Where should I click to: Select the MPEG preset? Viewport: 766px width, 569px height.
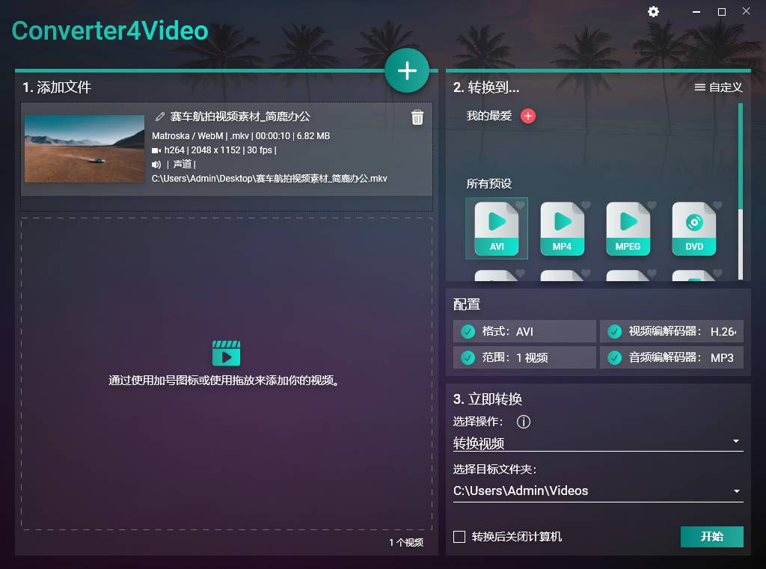pyautogui.click(x=628, y=228)
